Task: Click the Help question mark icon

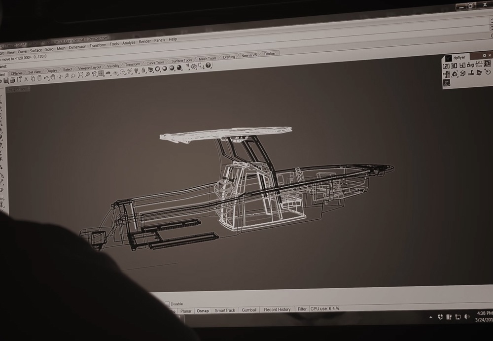Action: click(208, 65)
